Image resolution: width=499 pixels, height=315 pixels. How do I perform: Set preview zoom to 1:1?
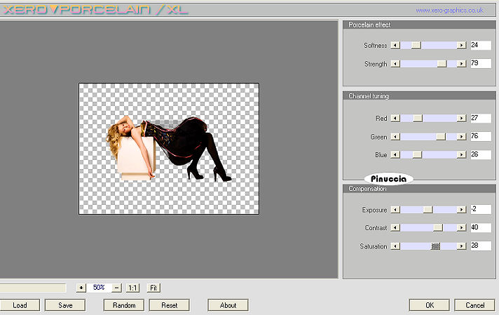[132, 288]
